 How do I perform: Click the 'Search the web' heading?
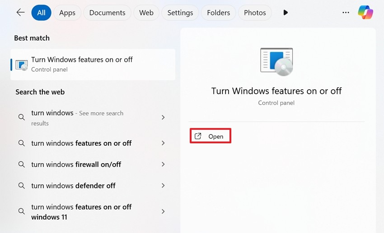(40, 92)
